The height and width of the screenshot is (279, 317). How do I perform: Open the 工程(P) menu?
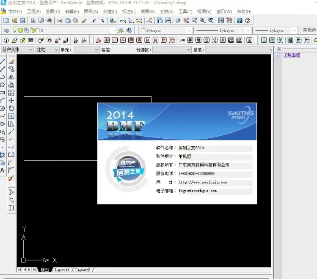[x=34, y=11]
